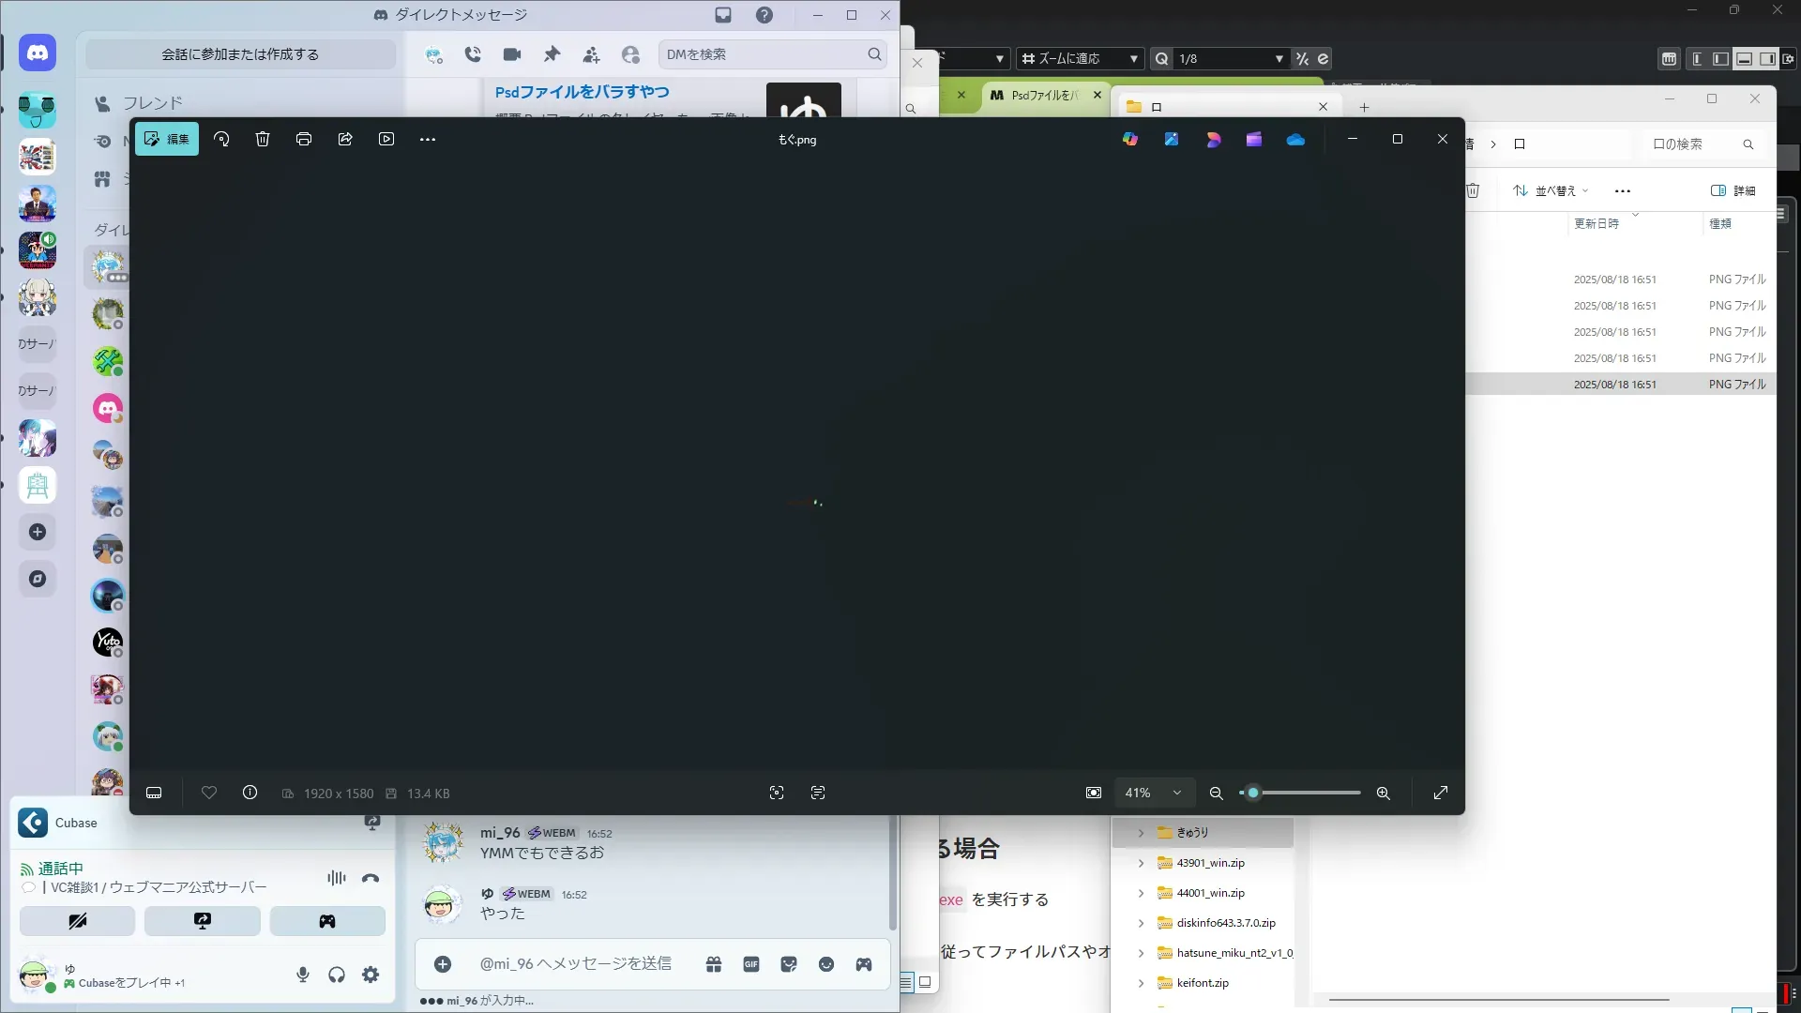Rotate the image in Photos viewer
The width and height of the screenshot is (1801, 1013).
tap(221, 139)
